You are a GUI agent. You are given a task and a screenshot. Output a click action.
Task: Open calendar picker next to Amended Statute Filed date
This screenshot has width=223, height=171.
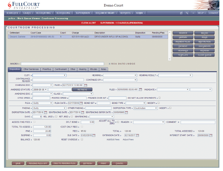(140, 90)
